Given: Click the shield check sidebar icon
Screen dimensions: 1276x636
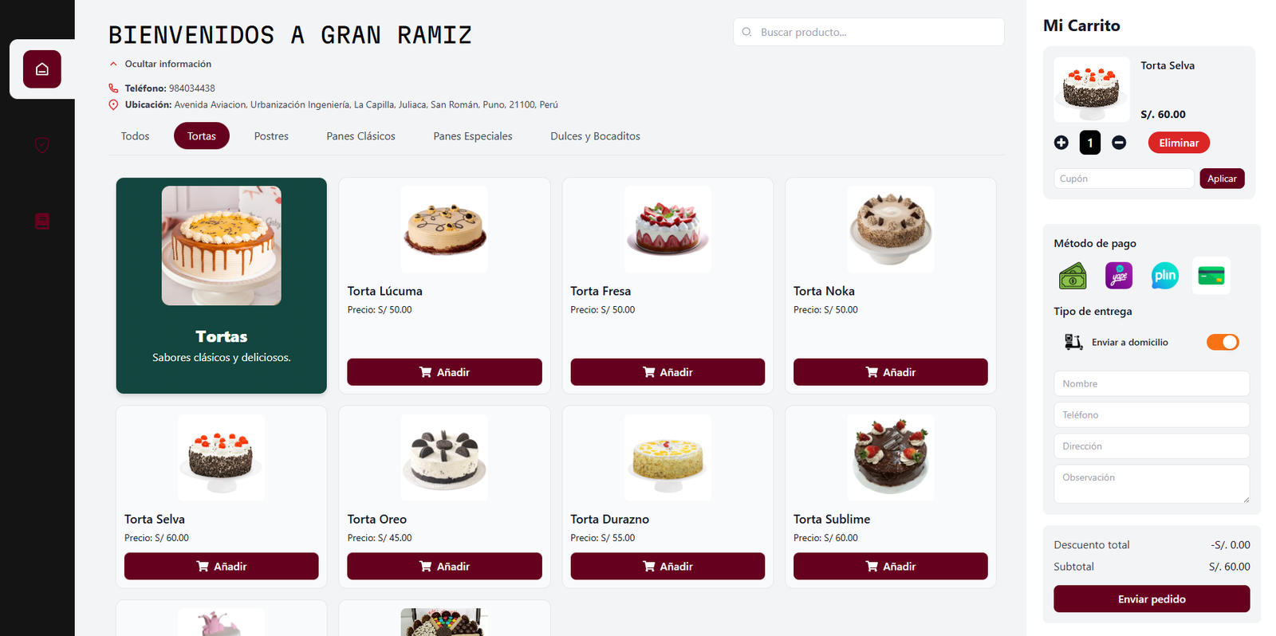Looking at the screenshot, I should point(42,145).
